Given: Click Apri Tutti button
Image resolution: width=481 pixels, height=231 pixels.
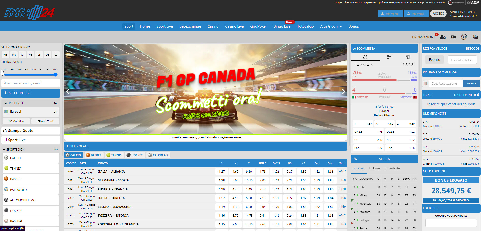Looking at the screenshot, I should point(45,121).
